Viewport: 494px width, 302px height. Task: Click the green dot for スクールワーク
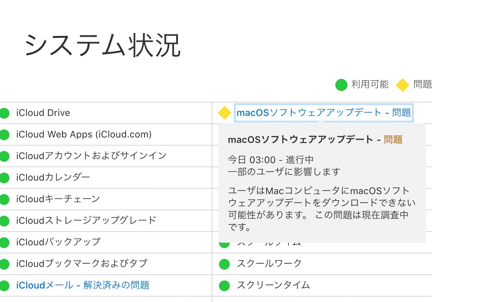pyautogui.click(x=224, y=264)
